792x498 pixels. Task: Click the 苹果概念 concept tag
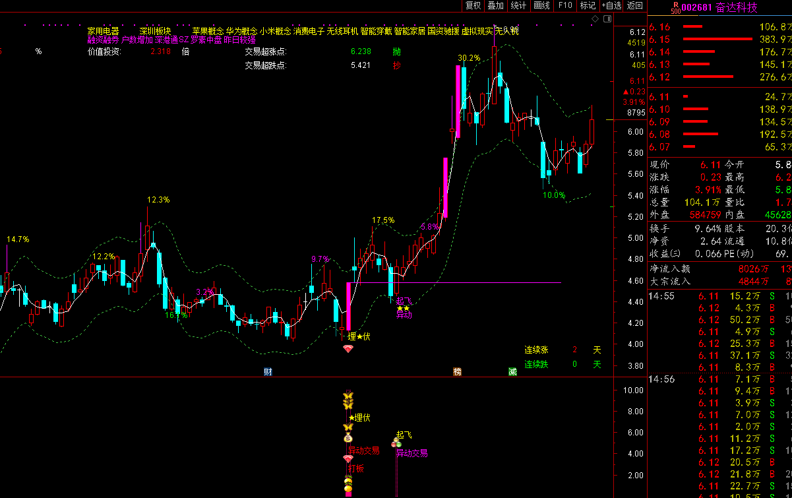208,31
